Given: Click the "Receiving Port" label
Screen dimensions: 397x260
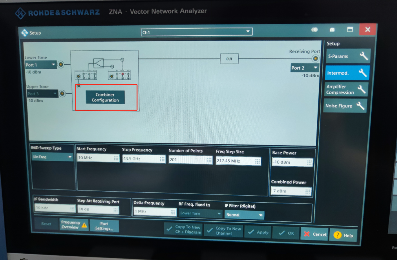Looking at the screenshot, I should click(305, 51).
